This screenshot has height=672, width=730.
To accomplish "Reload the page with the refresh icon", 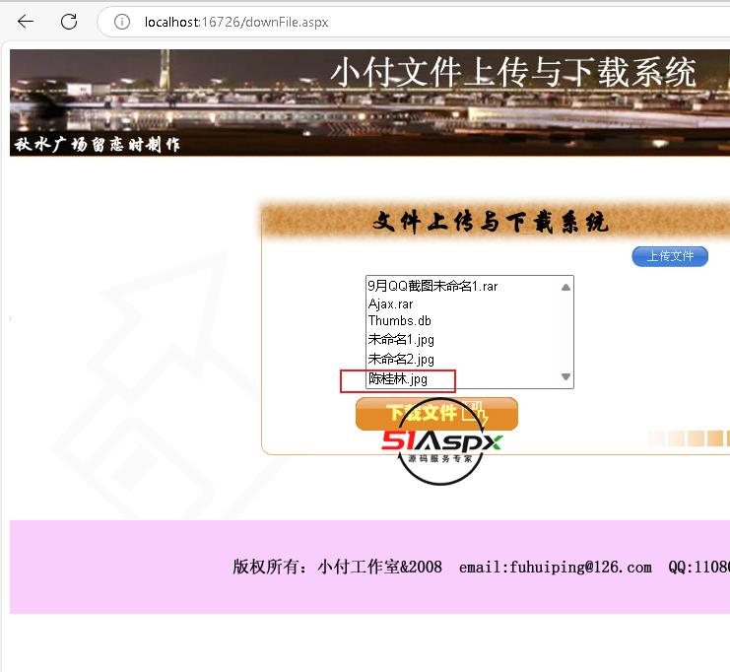I will click(x=69, y=22).
